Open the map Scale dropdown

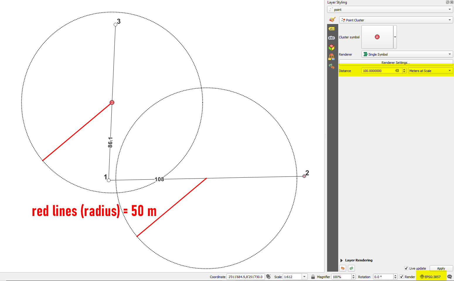pyautogui.click(x=305, y=277)
